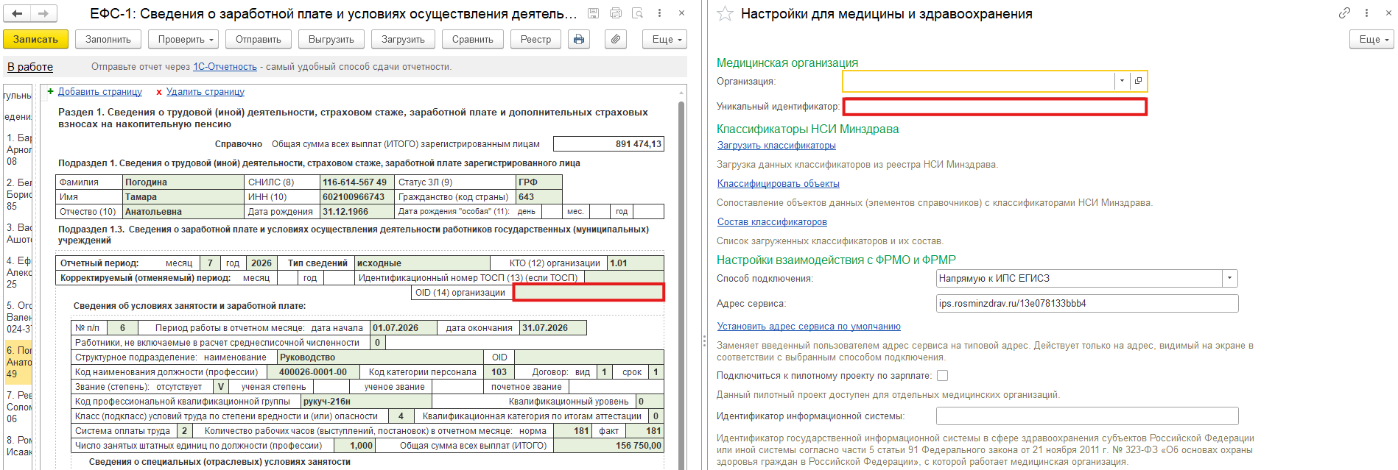
Task: Click the исходные Тип сведений cell
Action: coord(422,263)
